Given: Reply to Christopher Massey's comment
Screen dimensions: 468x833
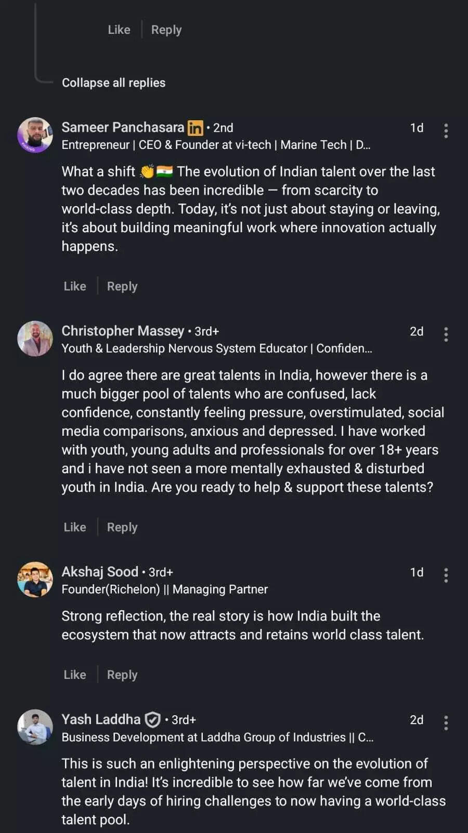Looking at the screenshot, I should pyautogui.click(x=122, y=527).
